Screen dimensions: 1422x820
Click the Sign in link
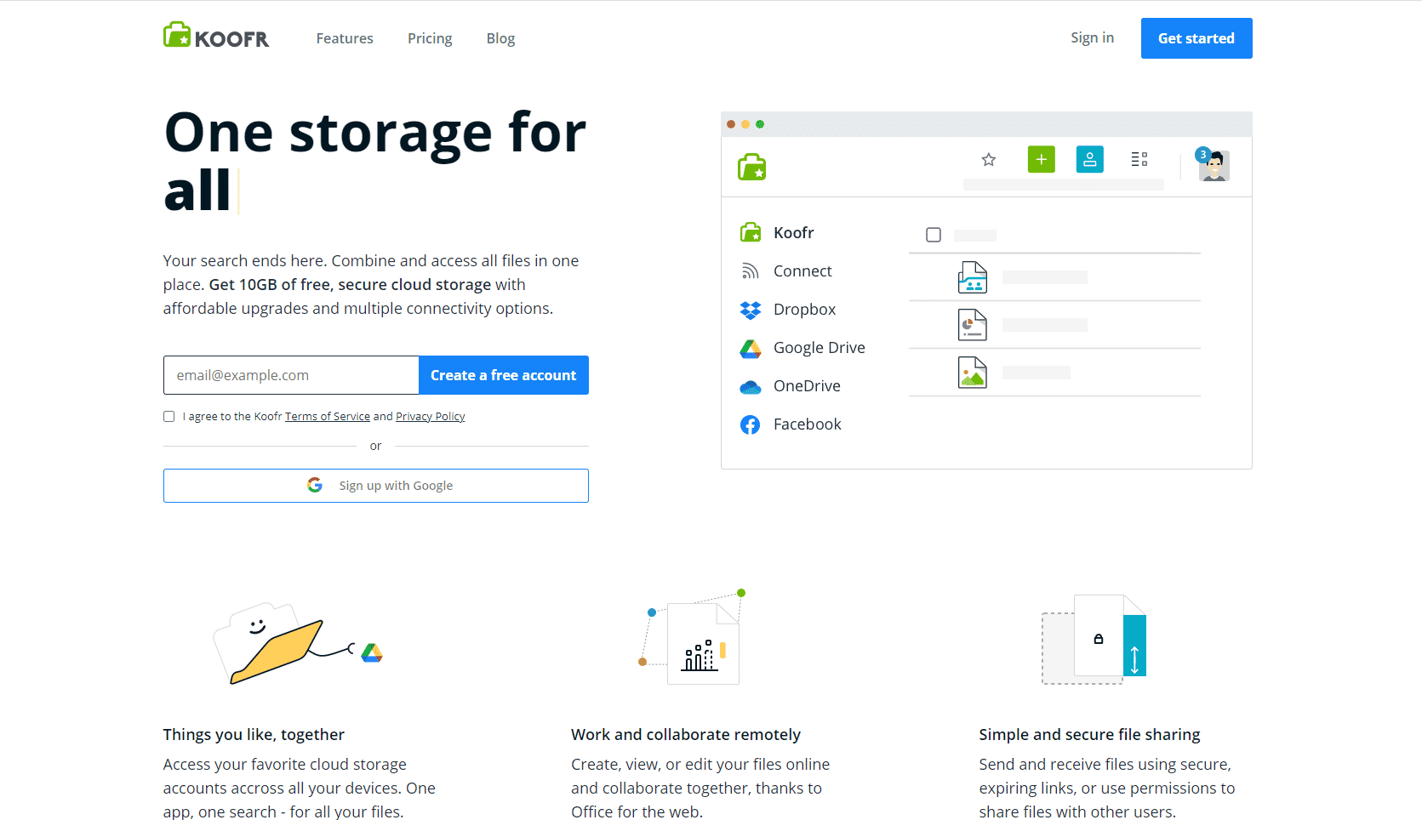click(x=1092, y=37)
